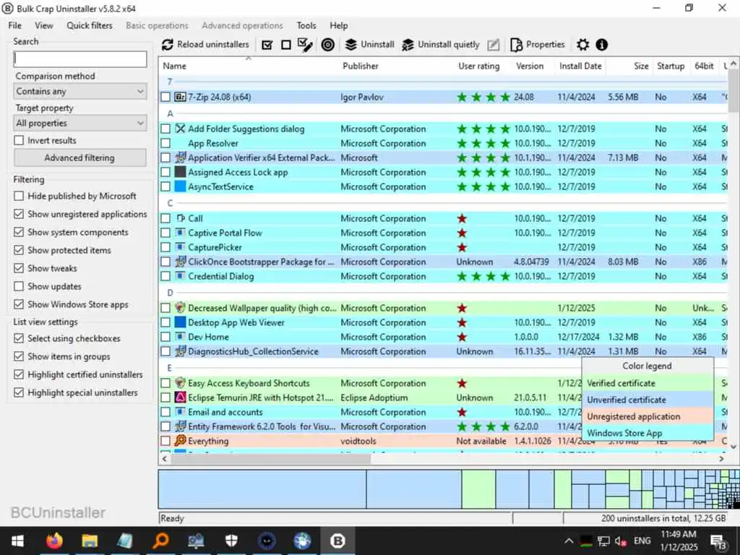
Task: Click Everything search icon in taskbar
Action: pos(160,541)
